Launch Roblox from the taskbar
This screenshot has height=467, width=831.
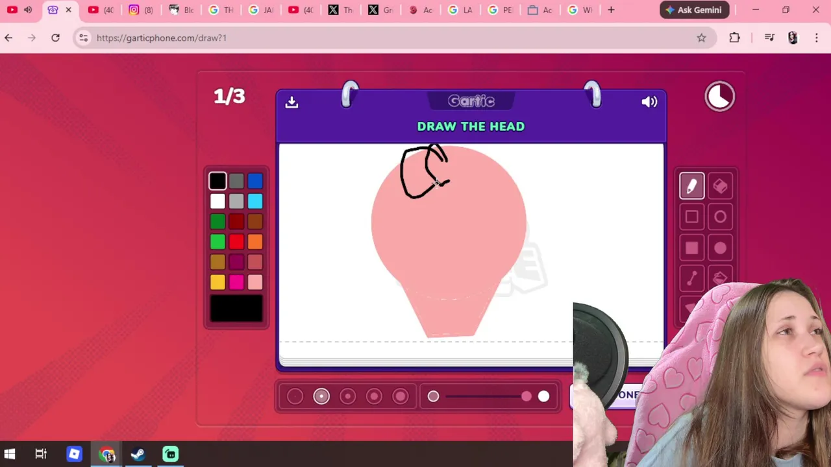(74, 454)
